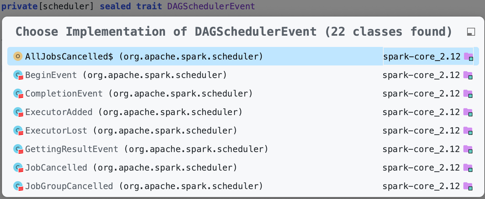Select BeginEvent implementation entry
The image size is (485, 199).
pos(243,75)
